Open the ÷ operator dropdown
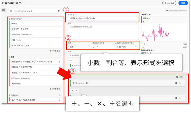The height and width of the screenshot is (113, 191). click(x=74, y=91)
